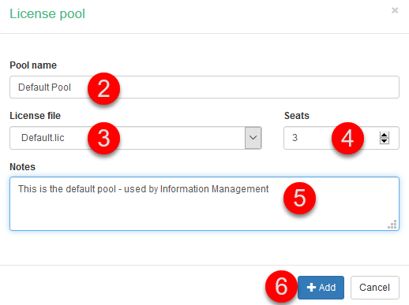
Task: Click into the Notes text area
Action: [204, 204]
